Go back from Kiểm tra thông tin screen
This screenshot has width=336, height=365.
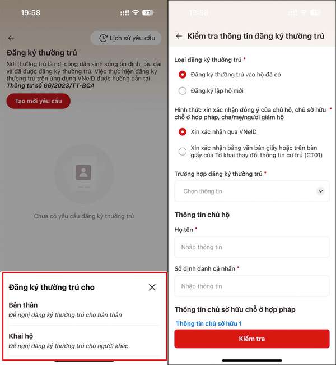point(179,36)
